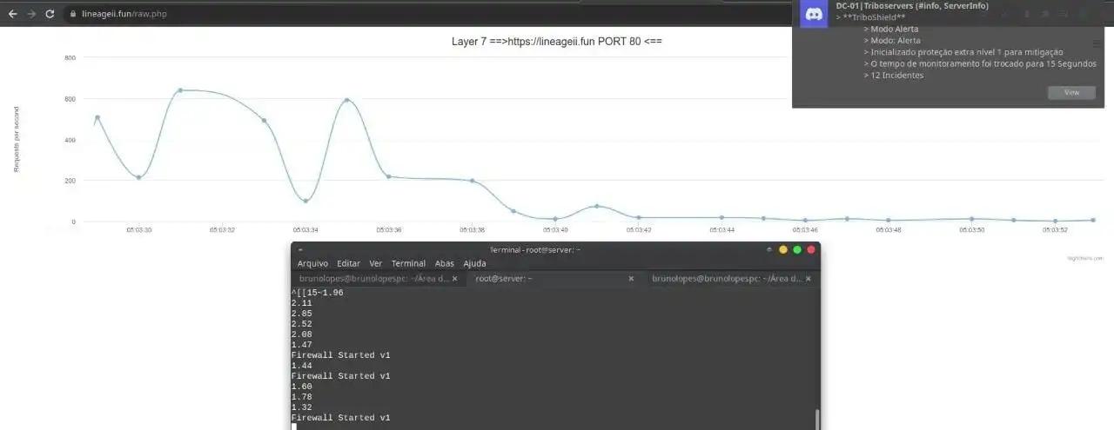Viewport: 1114px width, 430px height.
Task: Click the padlock site security icon
Action: [x=73, y=15]
